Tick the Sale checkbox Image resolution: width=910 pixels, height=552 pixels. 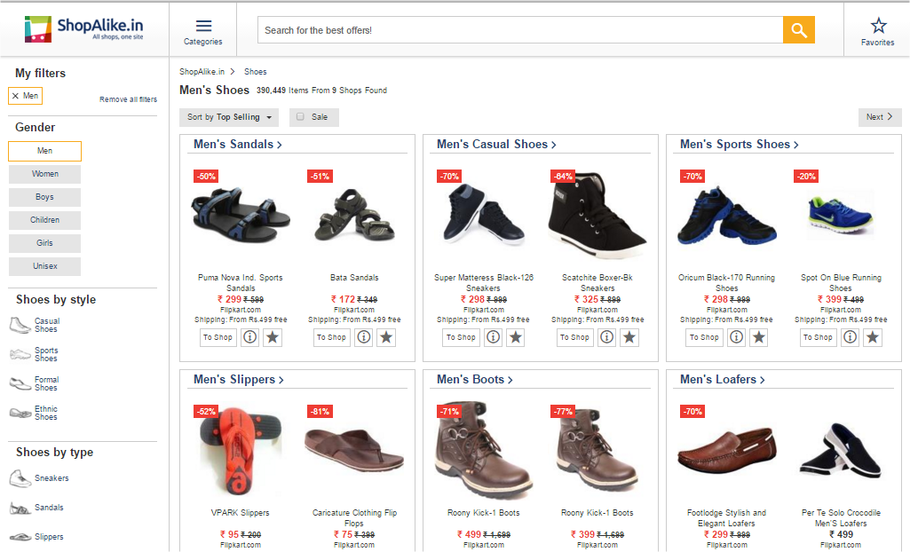point(300,116)
